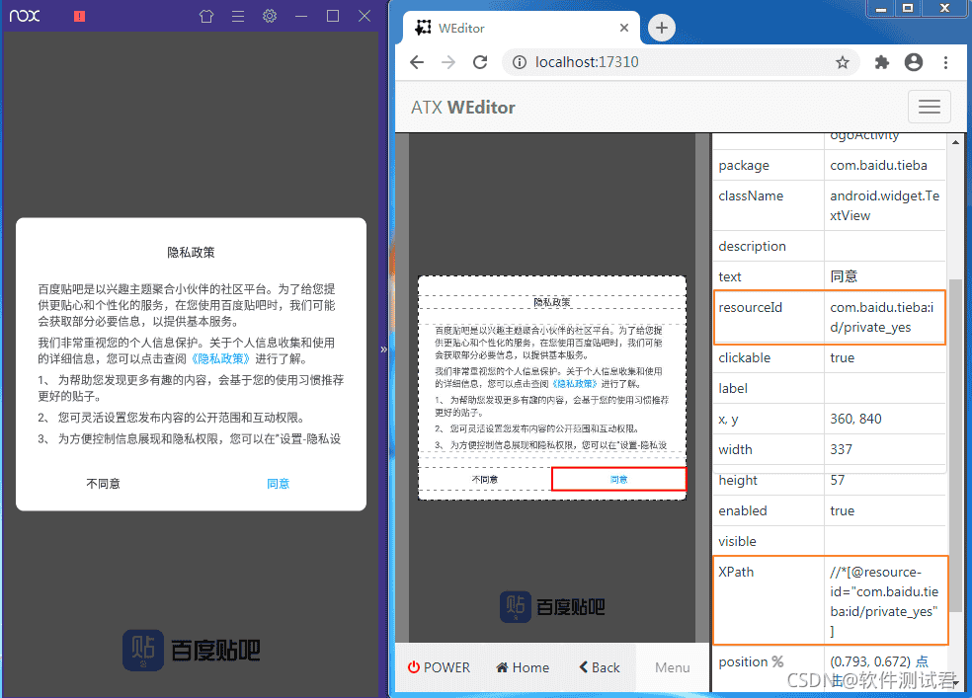Click the POWER icon in WEditor's bottom bar
Viewport: 972px width, 698px height.
pos(439,667)
